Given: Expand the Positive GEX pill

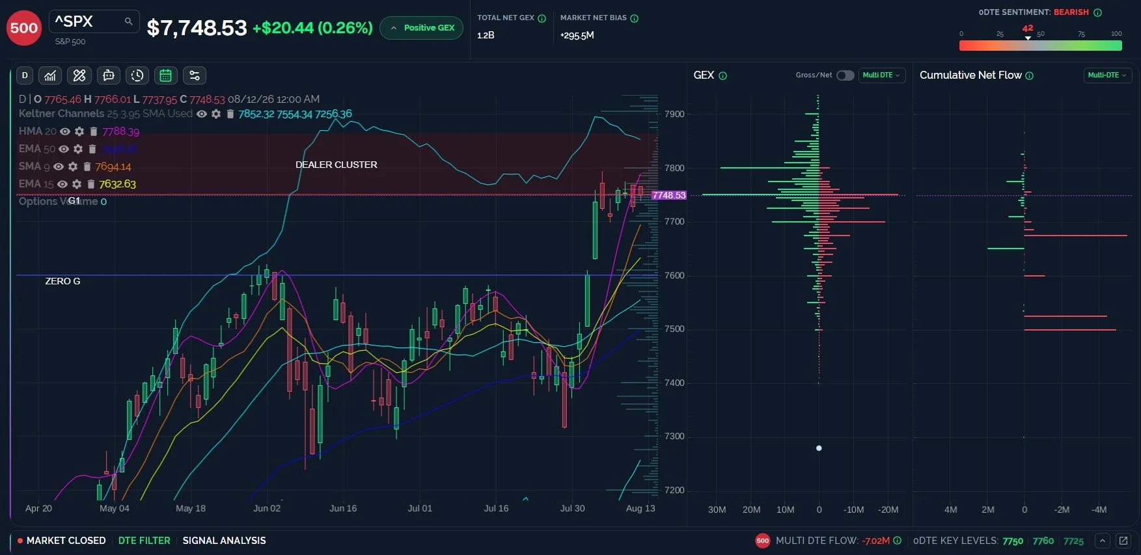Looking at the screenshot, I should pyautogui.click(x=422, y=28).
